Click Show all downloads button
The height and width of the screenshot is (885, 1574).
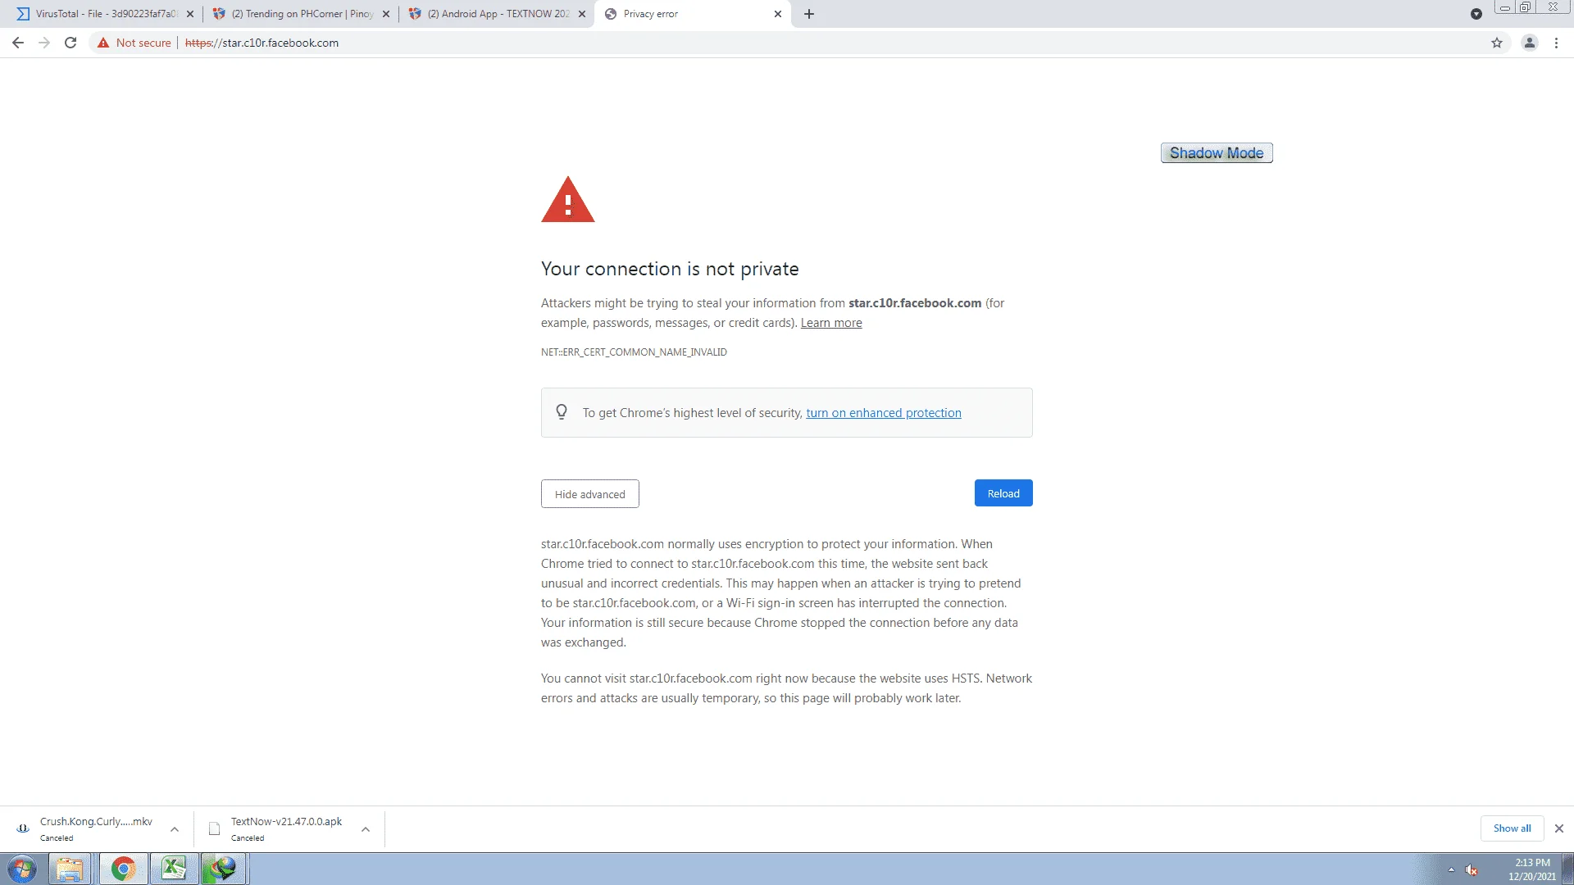tap(1512, 828)
